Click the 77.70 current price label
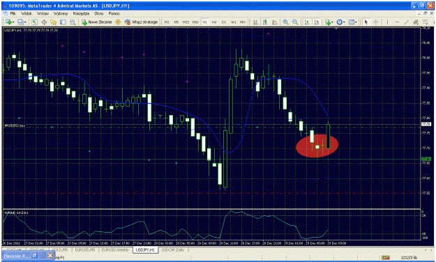 click(x=426, y=124)
